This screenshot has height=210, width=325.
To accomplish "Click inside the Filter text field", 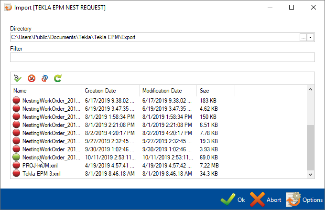I will pyautogui.click(x=162, y=57).
